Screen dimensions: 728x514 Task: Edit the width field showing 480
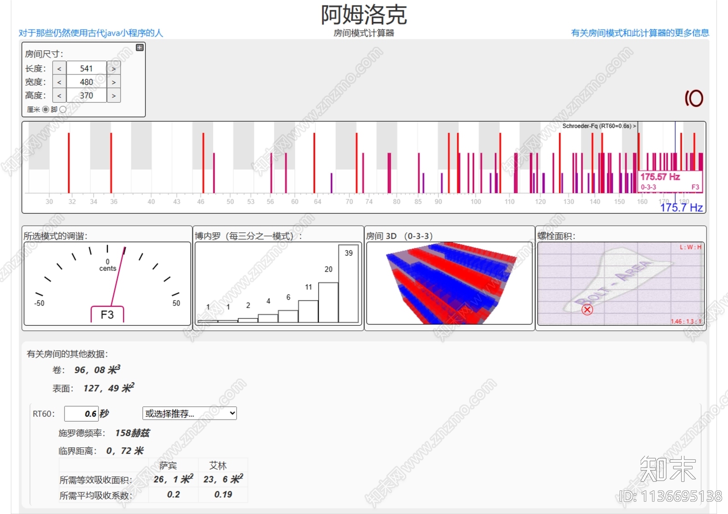(86, 82)
